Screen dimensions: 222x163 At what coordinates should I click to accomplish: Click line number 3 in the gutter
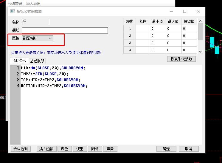(18, 80)
